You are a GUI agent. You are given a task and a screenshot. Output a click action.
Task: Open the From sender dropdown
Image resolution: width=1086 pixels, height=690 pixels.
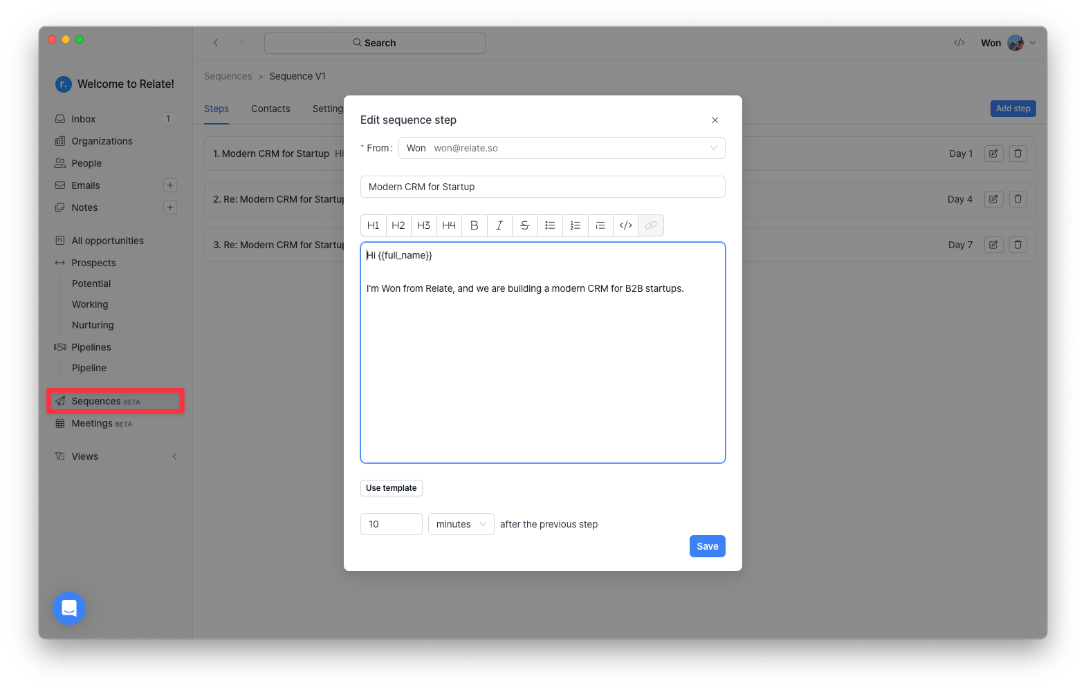[562, 148]
